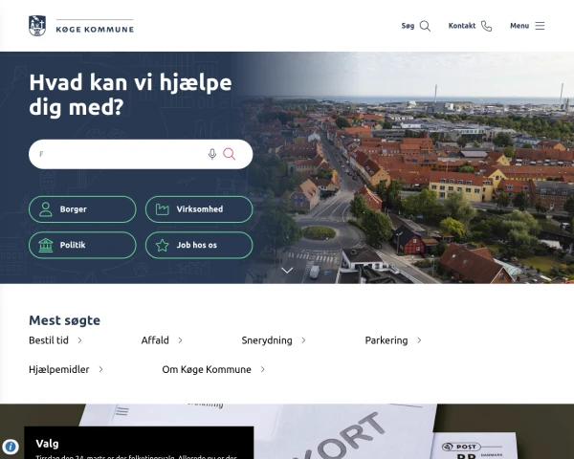Open search via the magnifier icon in header
The image size is (574, 459).
[425, 26]
